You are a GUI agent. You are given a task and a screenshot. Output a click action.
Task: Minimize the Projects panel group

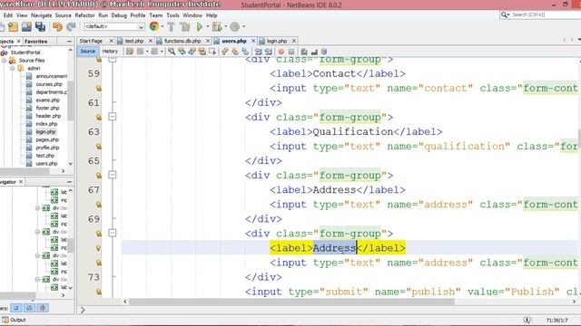(69, 42)
